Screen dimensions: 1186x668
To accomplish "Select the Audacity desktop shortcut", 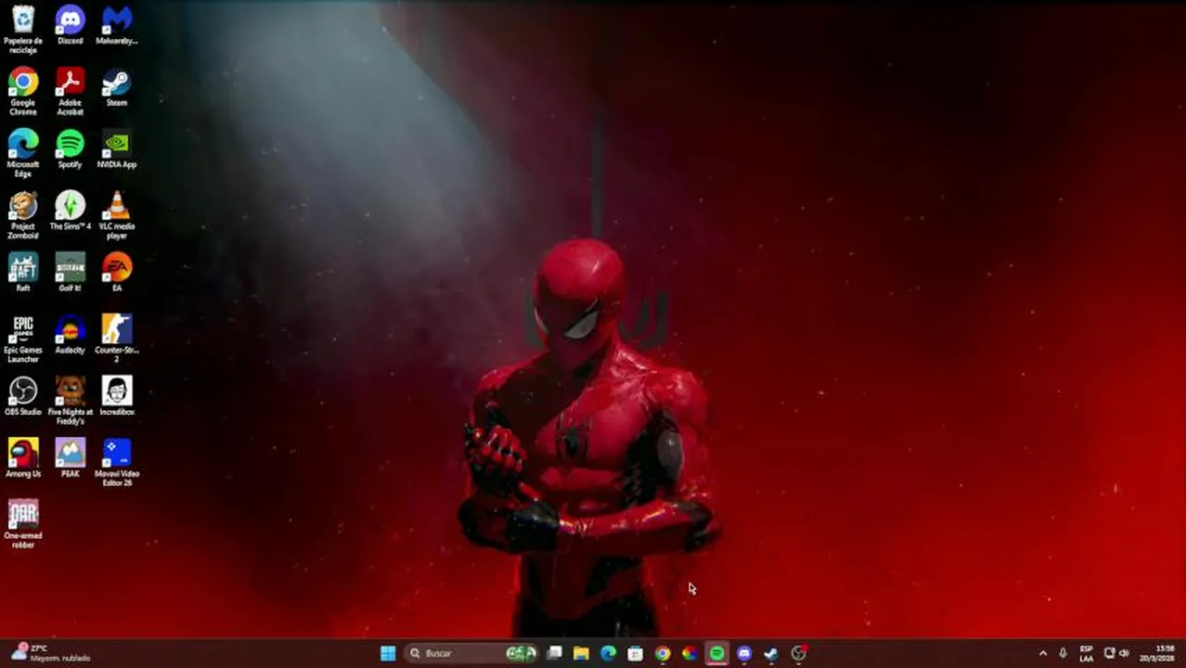I will (70, 334).
